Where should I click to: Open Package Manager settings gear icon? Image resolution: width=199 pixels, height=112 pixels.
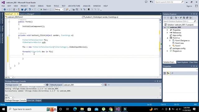click(47, 85)
